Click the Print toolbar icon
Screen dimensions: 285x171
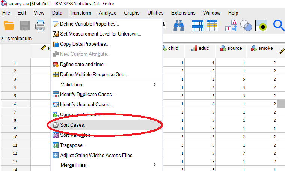[x=41, y=25]
